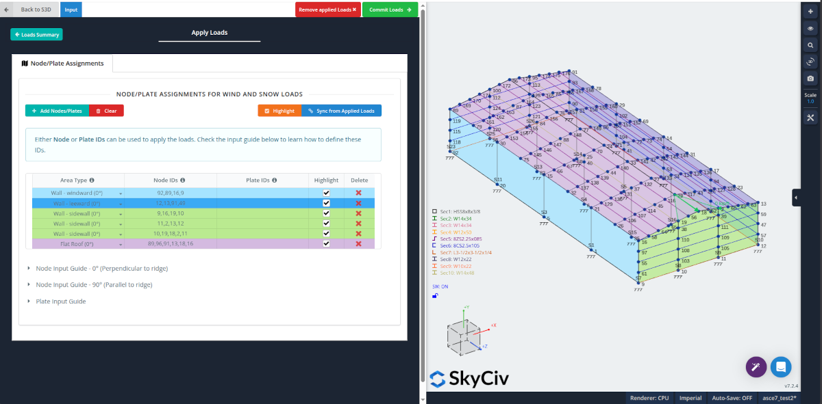Uncheck Highlight for Flat Roof row
The width and height of the screenshot is (822, 404).
pos(326,244)
